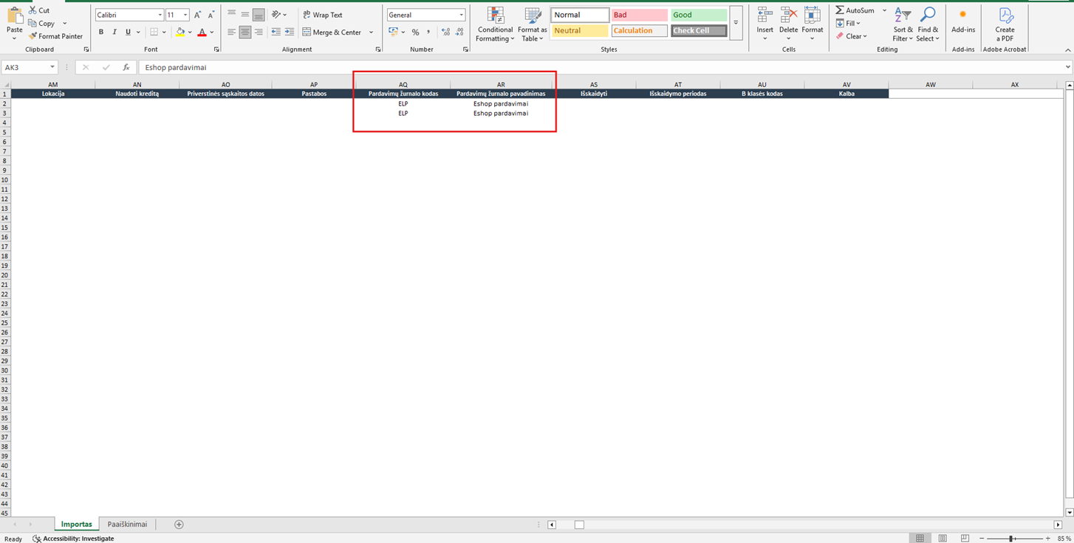Click AutoSum sigma icon
The width and height of the screenshot is (1074, 543).
click(840, 10)
